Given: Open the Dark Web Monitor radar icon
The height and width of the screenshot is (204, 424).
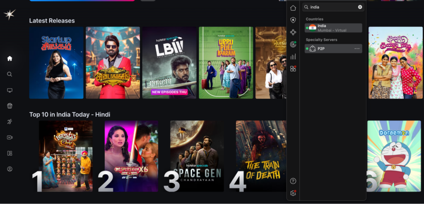Looking at the screenshot, I should coord(293,44).
